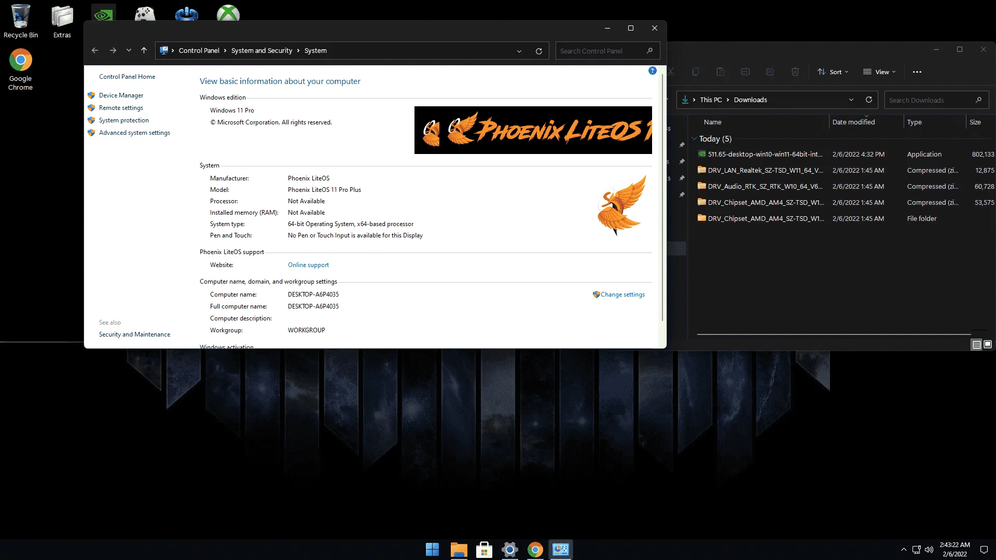This screenshot has width=996, height=560.
Task: Go up one level in Control Panel
Action: [x=144, y=51]
